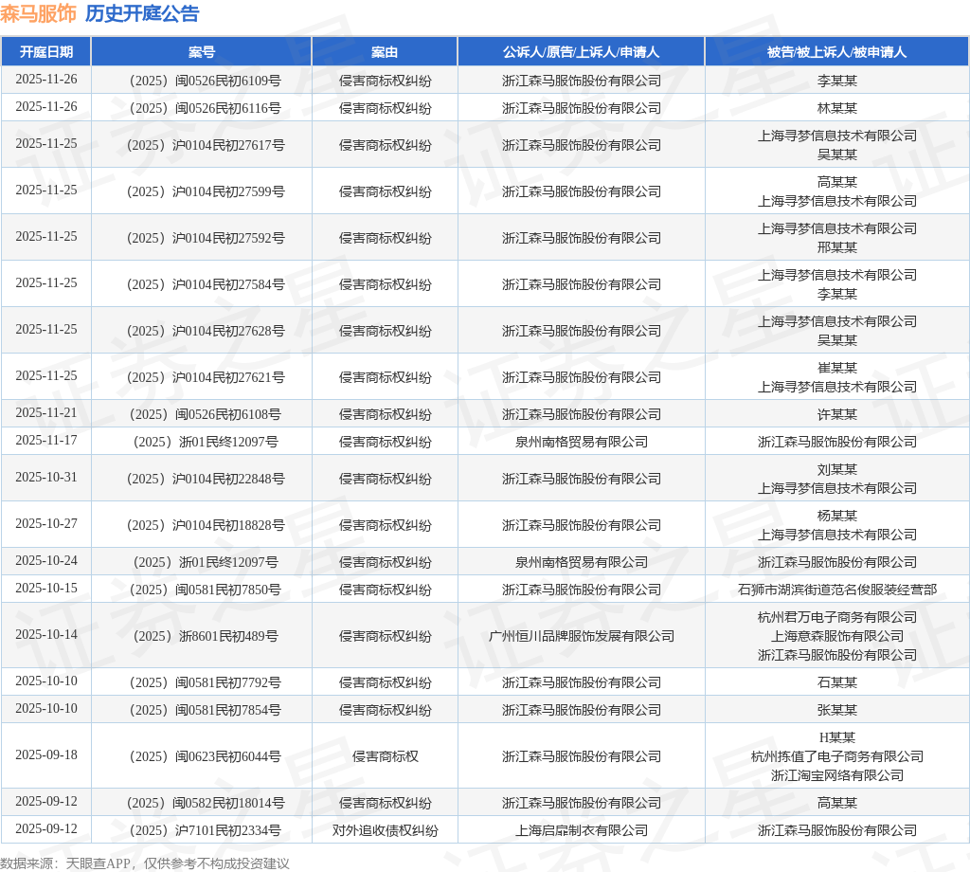Click the 森马服饰 title text
Screen dimensions: 970x872
[x=38, y=13]
